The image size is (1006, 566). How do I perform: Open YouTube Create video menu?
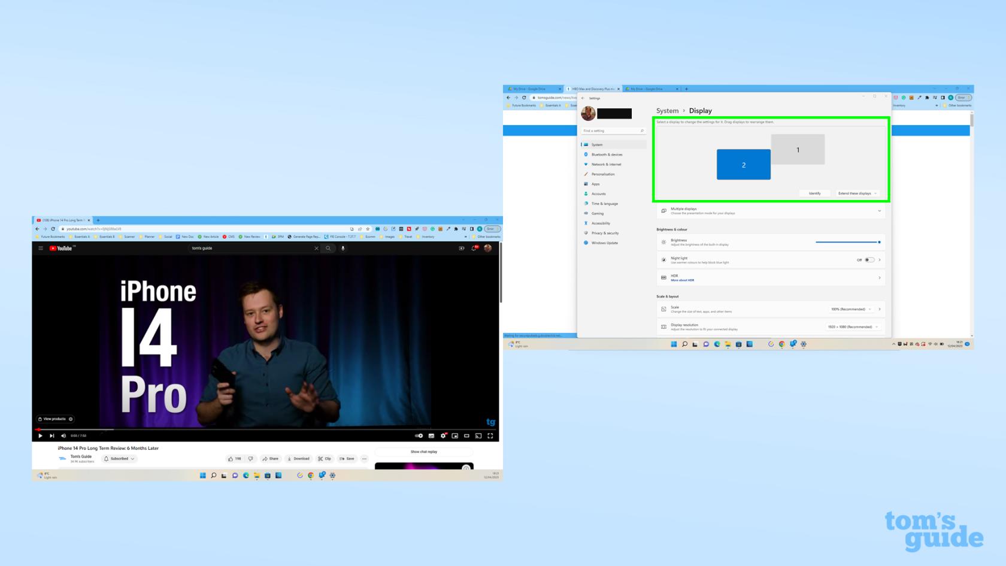[462, 248]
